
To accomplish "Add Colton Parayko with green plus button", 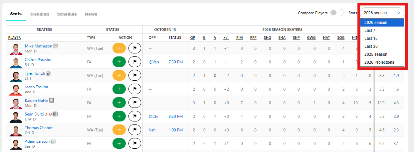I will pos(119,62).
